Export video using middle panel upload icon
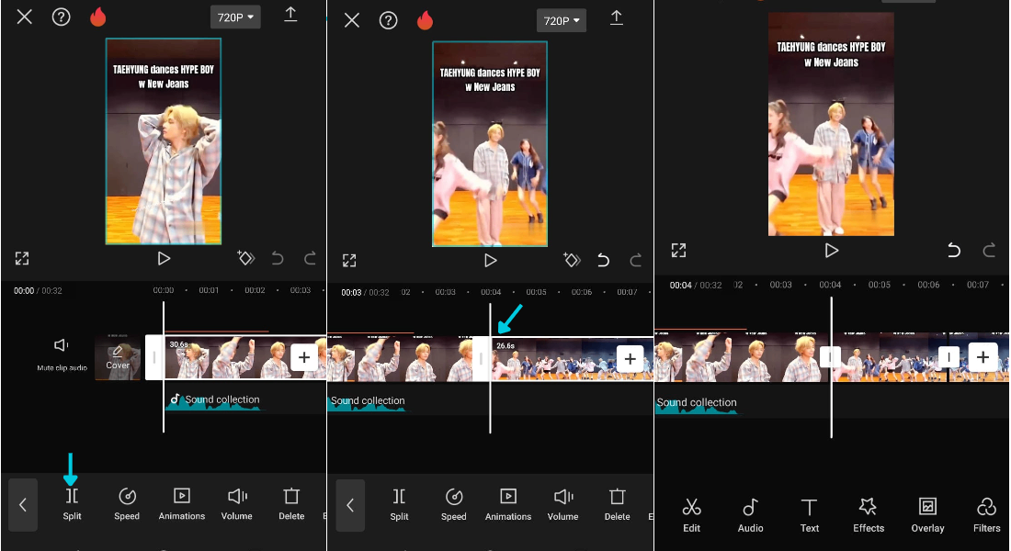The height and width of the screenshot is (551, 1011). tap(617, 18)
